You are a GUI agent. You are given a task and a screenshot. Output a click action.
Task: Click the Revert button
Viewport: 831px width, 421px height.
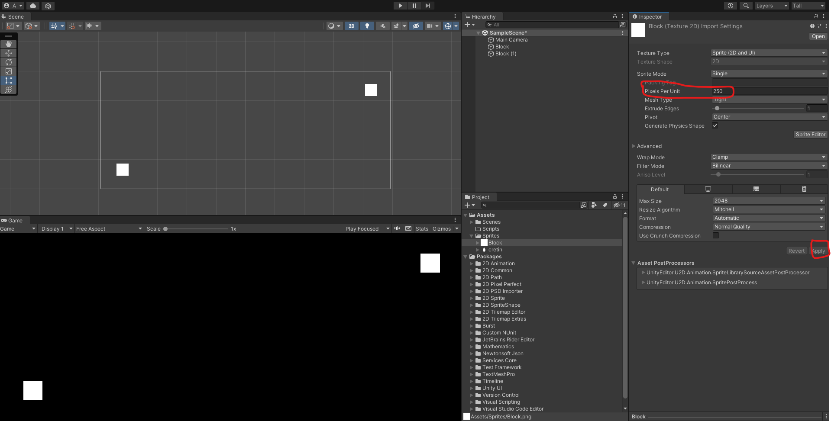tap(796, 251)
